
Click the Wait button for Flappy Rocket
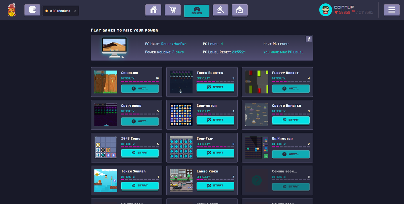pyautogui.click(x=291, y=89)
